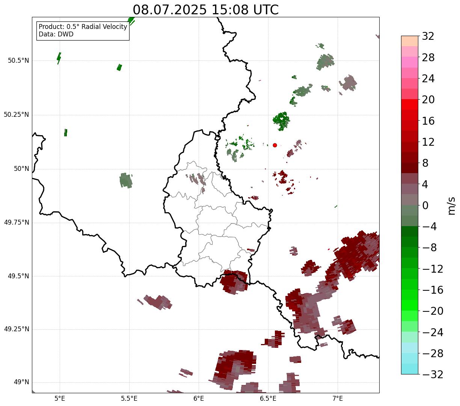Click the colorbar value −8

(x=429, y=248)
